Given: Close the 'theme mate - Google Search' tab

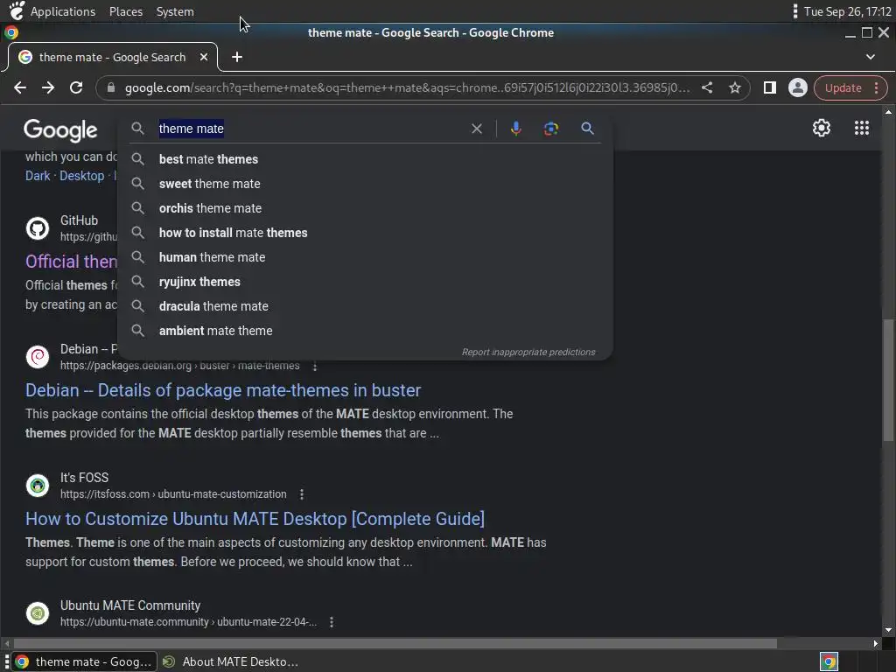Looking at the screenshot, I should click(204, 57).
